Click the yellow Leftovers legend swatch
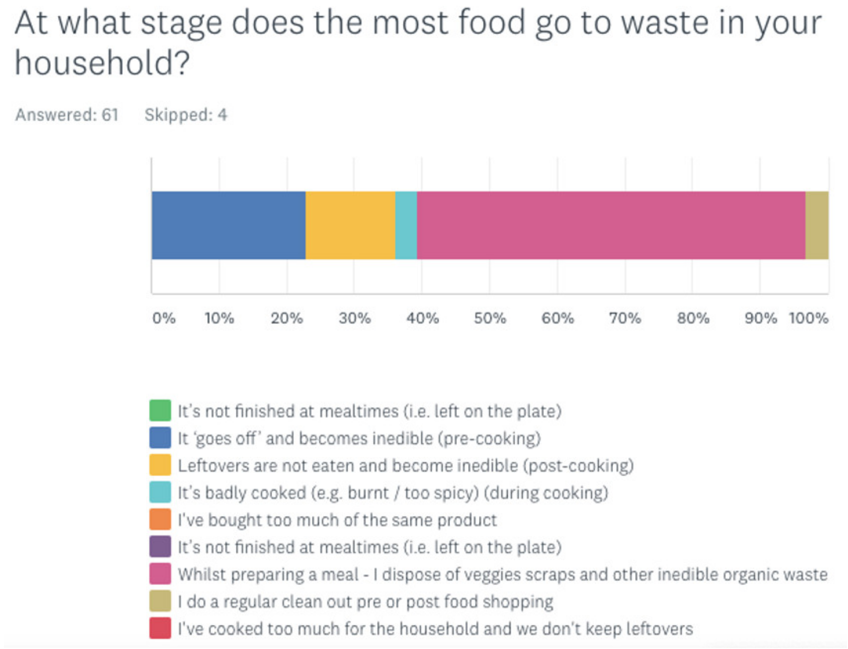The height and width of the screenshot is (649, 848). click(x=160, y=465)
